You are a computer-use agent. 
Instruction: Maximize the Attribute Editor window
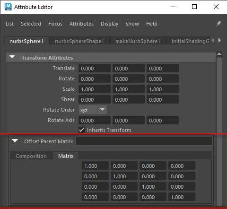click(x=194, y=7)
